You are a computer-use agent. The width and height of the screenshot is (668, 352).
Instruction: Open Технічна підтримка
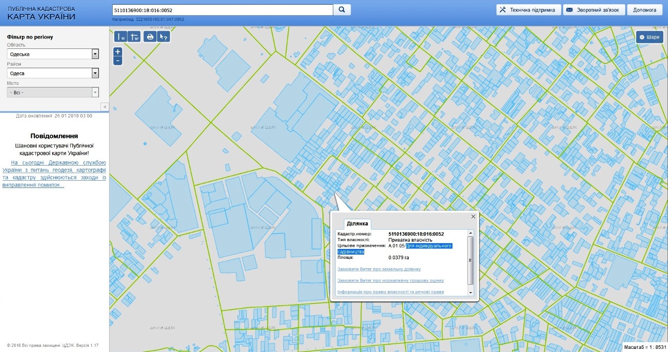click(x=529, y=10)
